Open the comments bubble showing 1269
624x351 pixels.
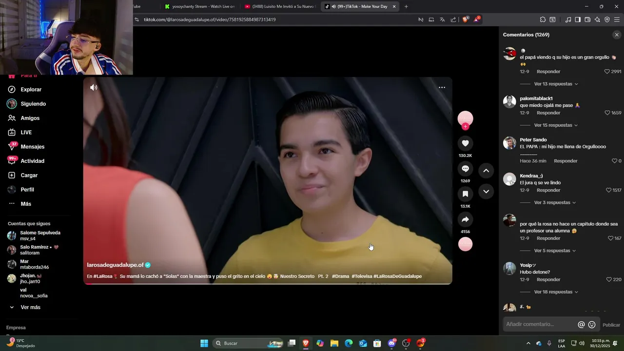pos(465,169)
